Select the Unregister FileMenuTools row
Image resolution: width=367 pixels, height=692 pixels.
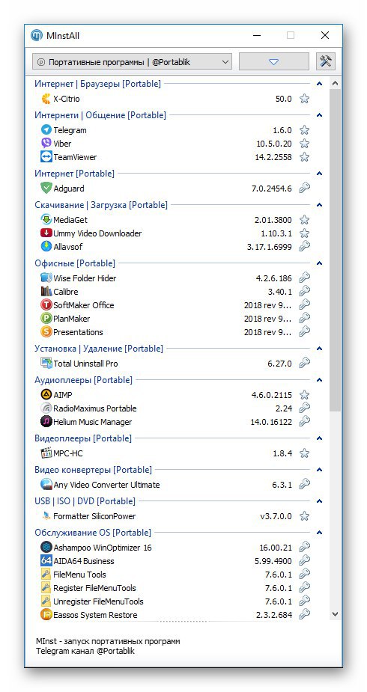coord(176,601)
